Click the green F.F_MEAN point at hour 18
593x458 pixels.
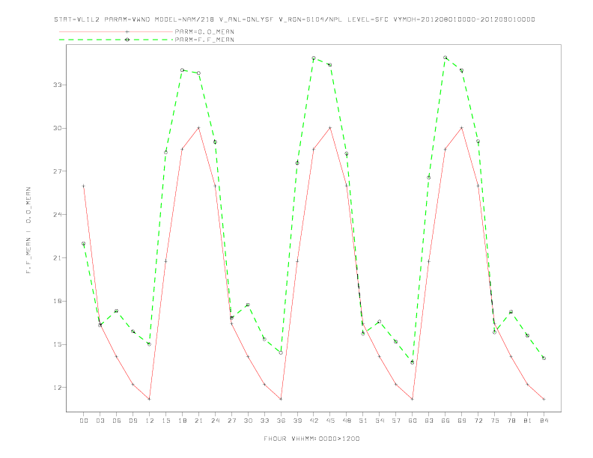182,70
